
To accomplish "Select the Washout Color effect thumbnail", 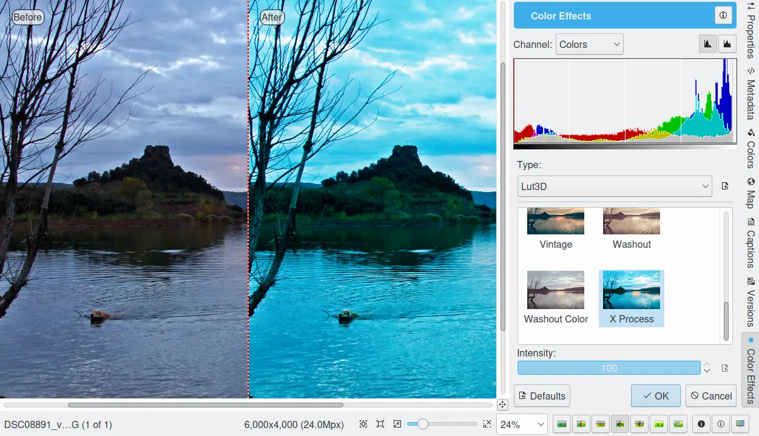I will [556, 298].
